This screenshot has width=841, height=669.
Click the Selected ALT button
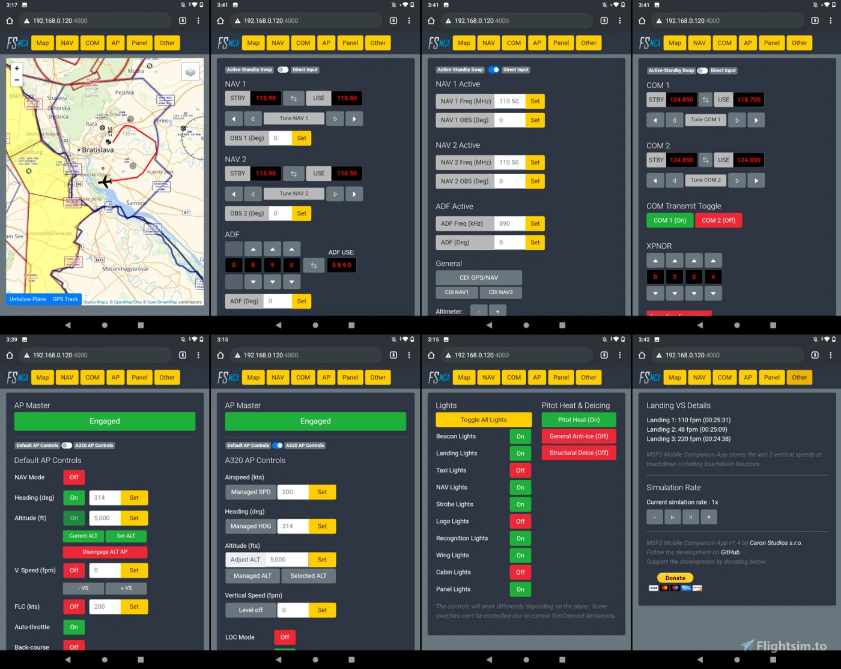pos(309,576)
